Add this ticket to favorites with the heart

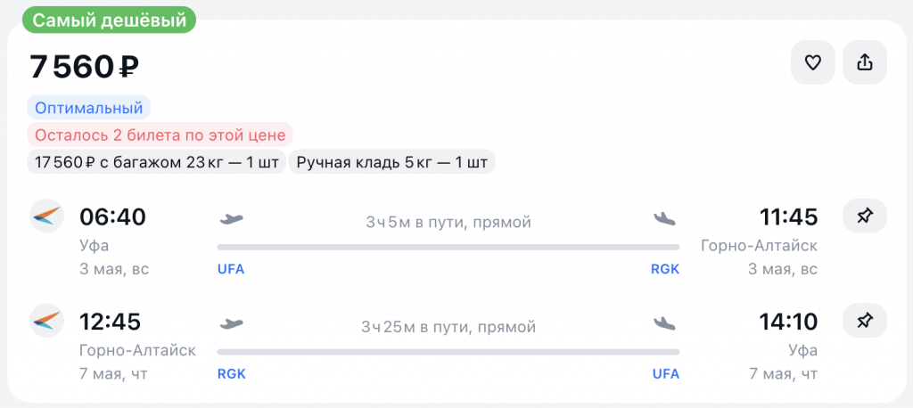point(812,62)
